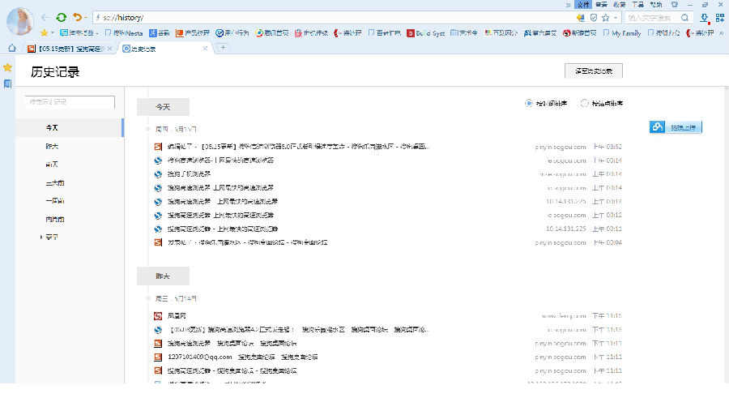The image size is (729, 398).
Task: Open the 工具 menu
Action: pos(638,5)
